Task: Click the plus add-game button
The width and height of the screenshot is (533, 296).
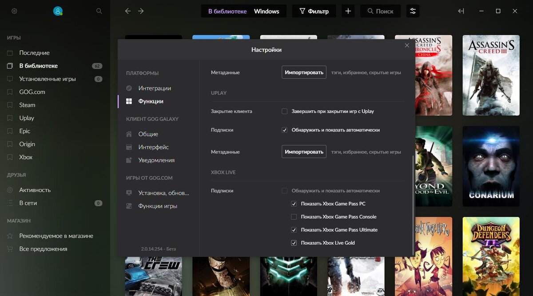Action: [x=348, y=11]
